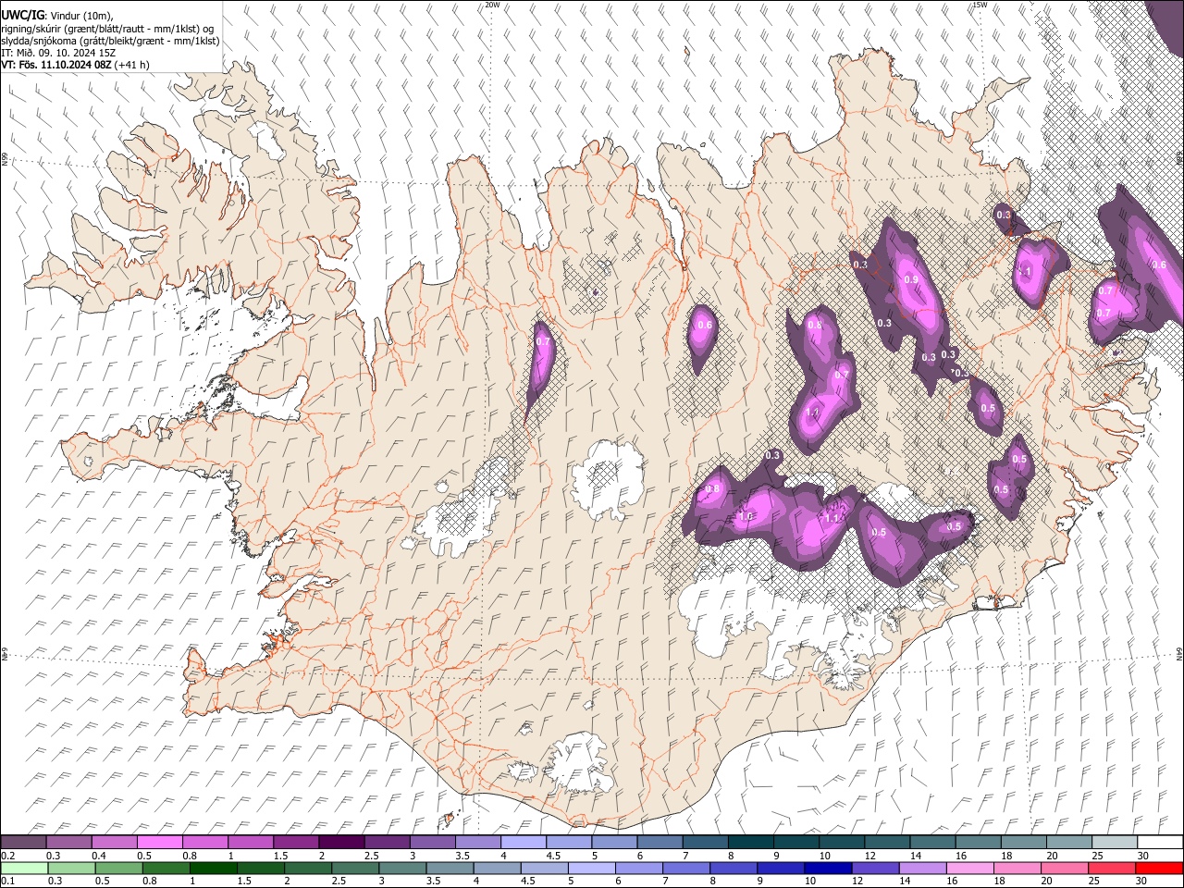
Task: Click the 'VT: Fös. 11.10.2024 08Z (+41 h)' line
Action: tap(76, 65)
